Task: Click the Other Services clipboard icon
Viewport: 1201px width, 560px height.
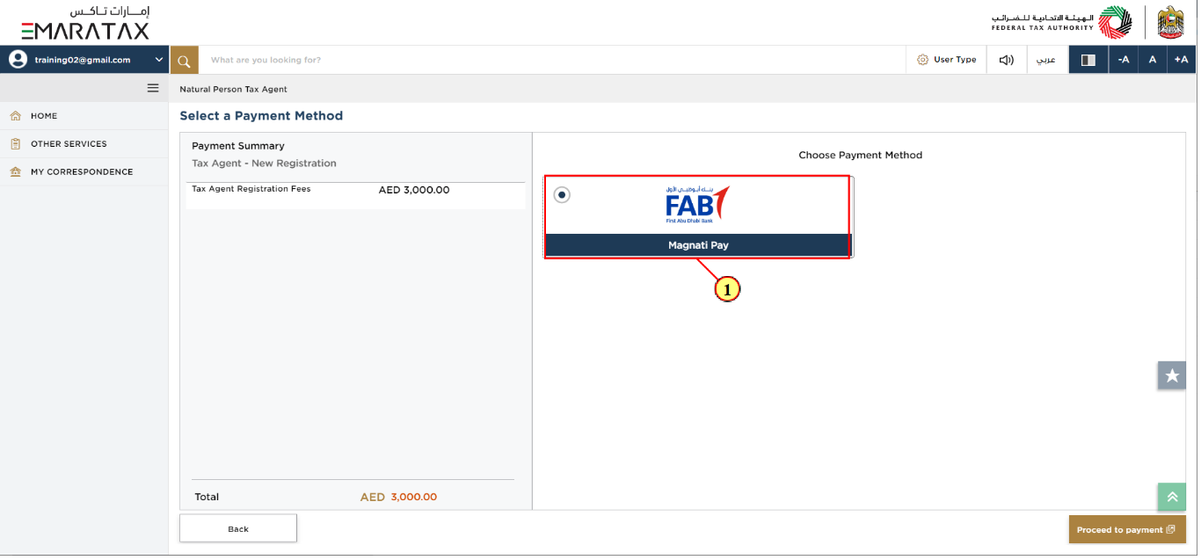Action: coord(15,144)
